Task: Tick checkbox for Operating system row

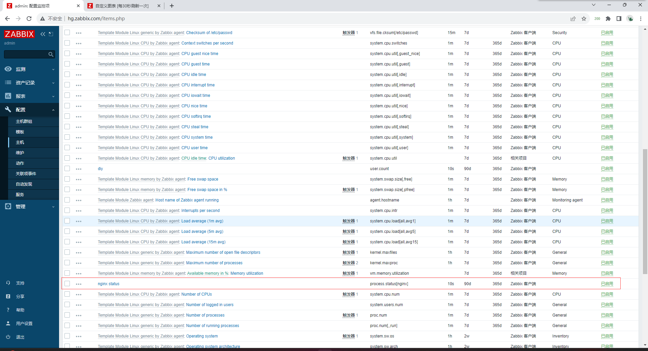Action: (x=67, y=336)
